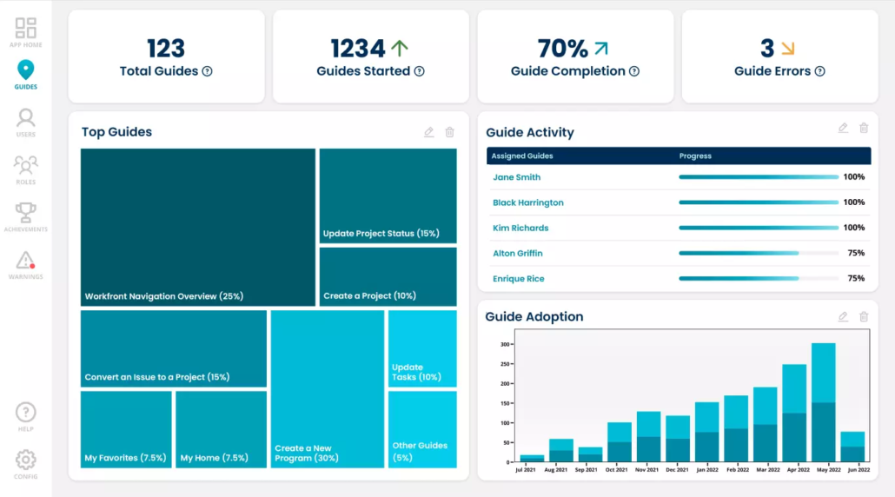Click the Guide Activity pencil icon
This screenshot has height=497, width=895.
[842, 128]
